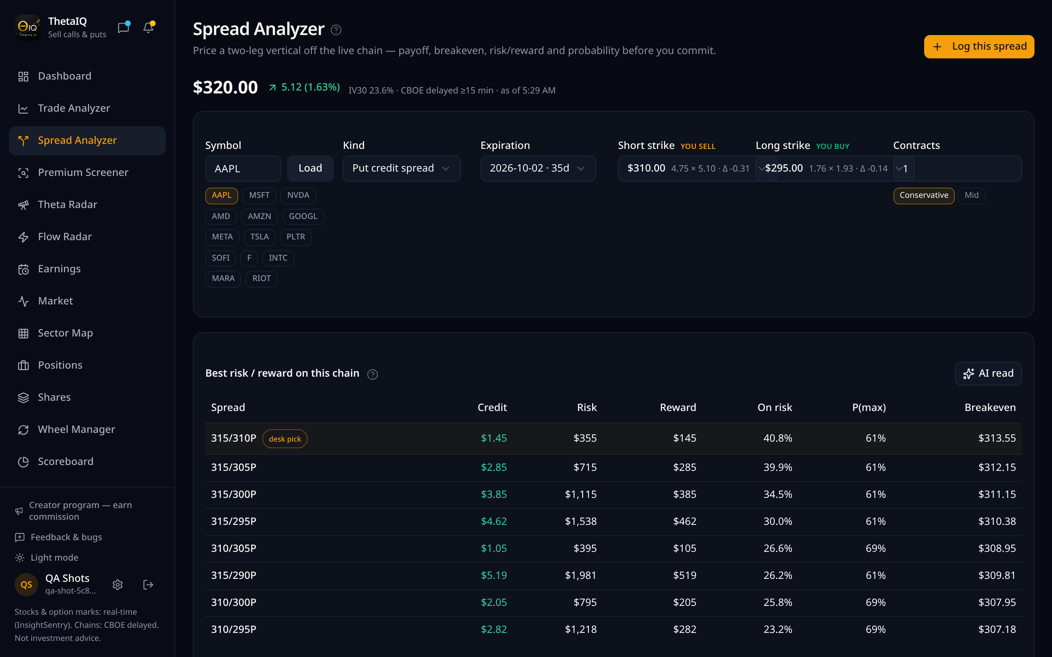
Task: Select Mid pricing mode
Action: point(972,196)
